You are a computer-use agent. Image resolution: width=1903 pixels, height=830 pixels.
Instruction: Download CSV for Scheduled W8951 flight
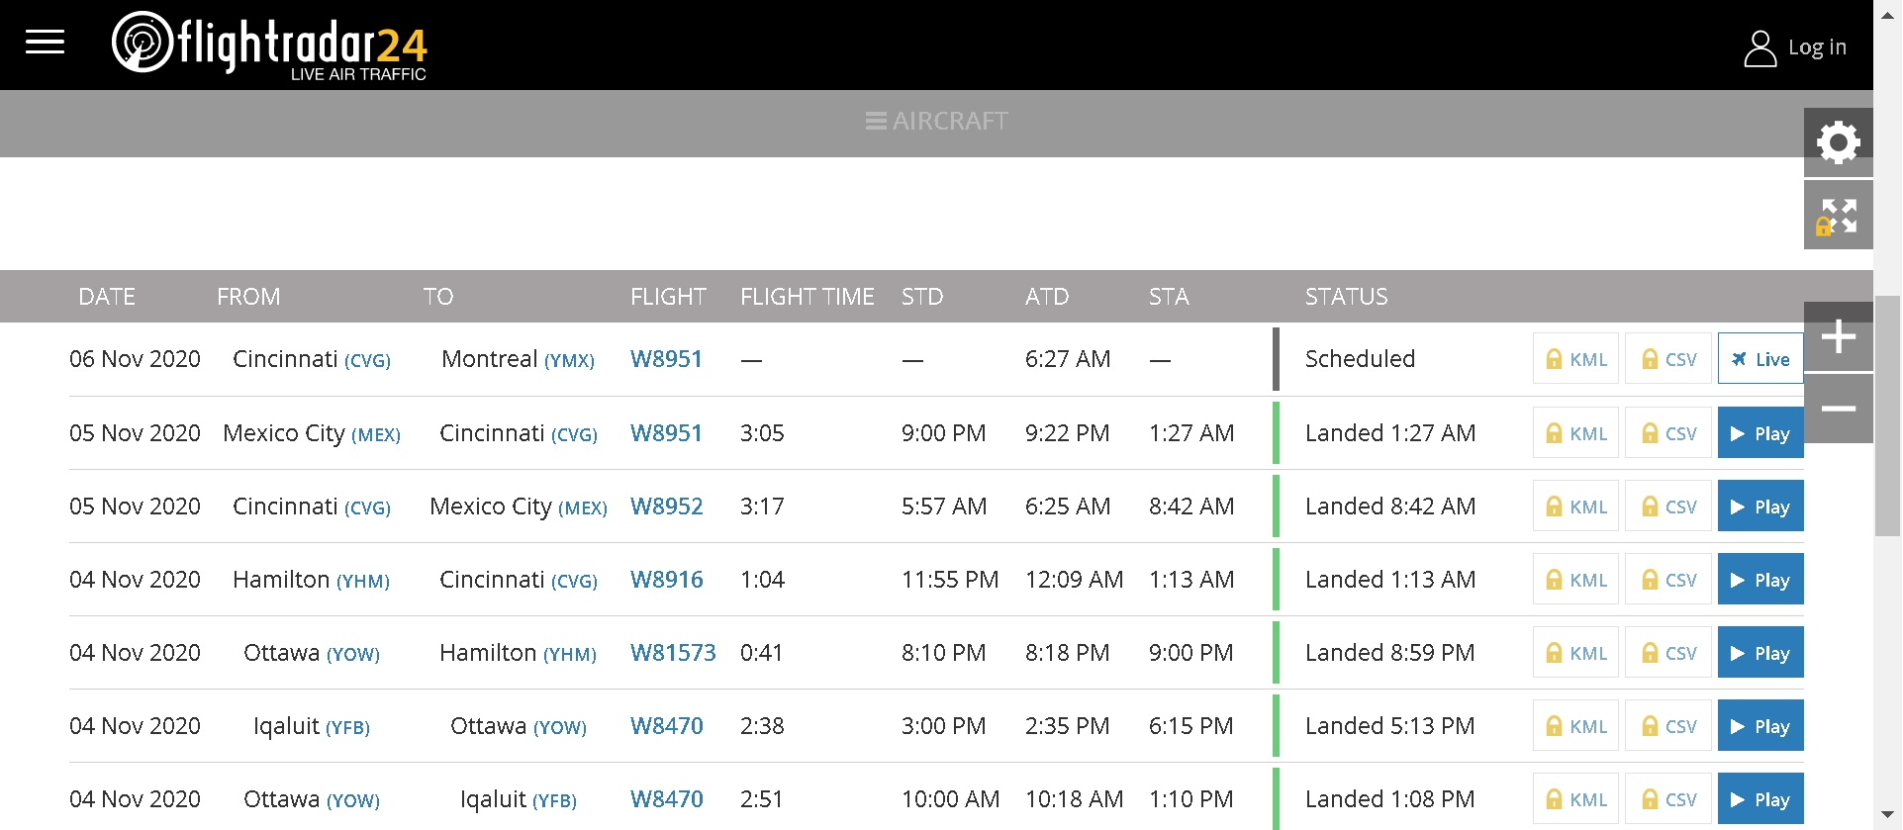coord(1668,358)
